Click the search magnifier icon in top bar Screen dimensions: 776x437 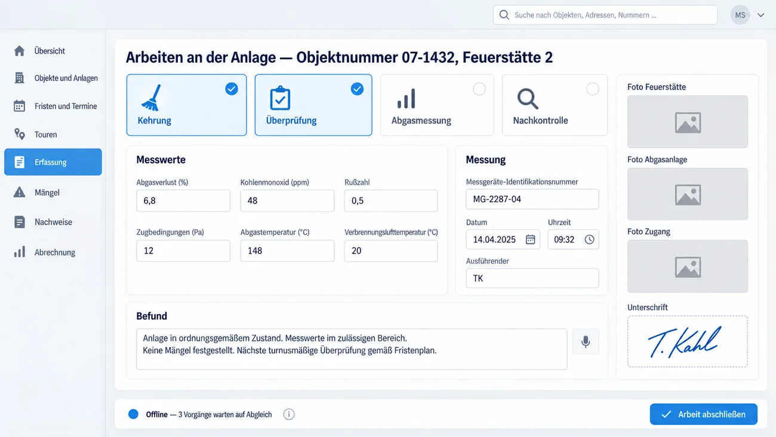click(x=504, y=15)
